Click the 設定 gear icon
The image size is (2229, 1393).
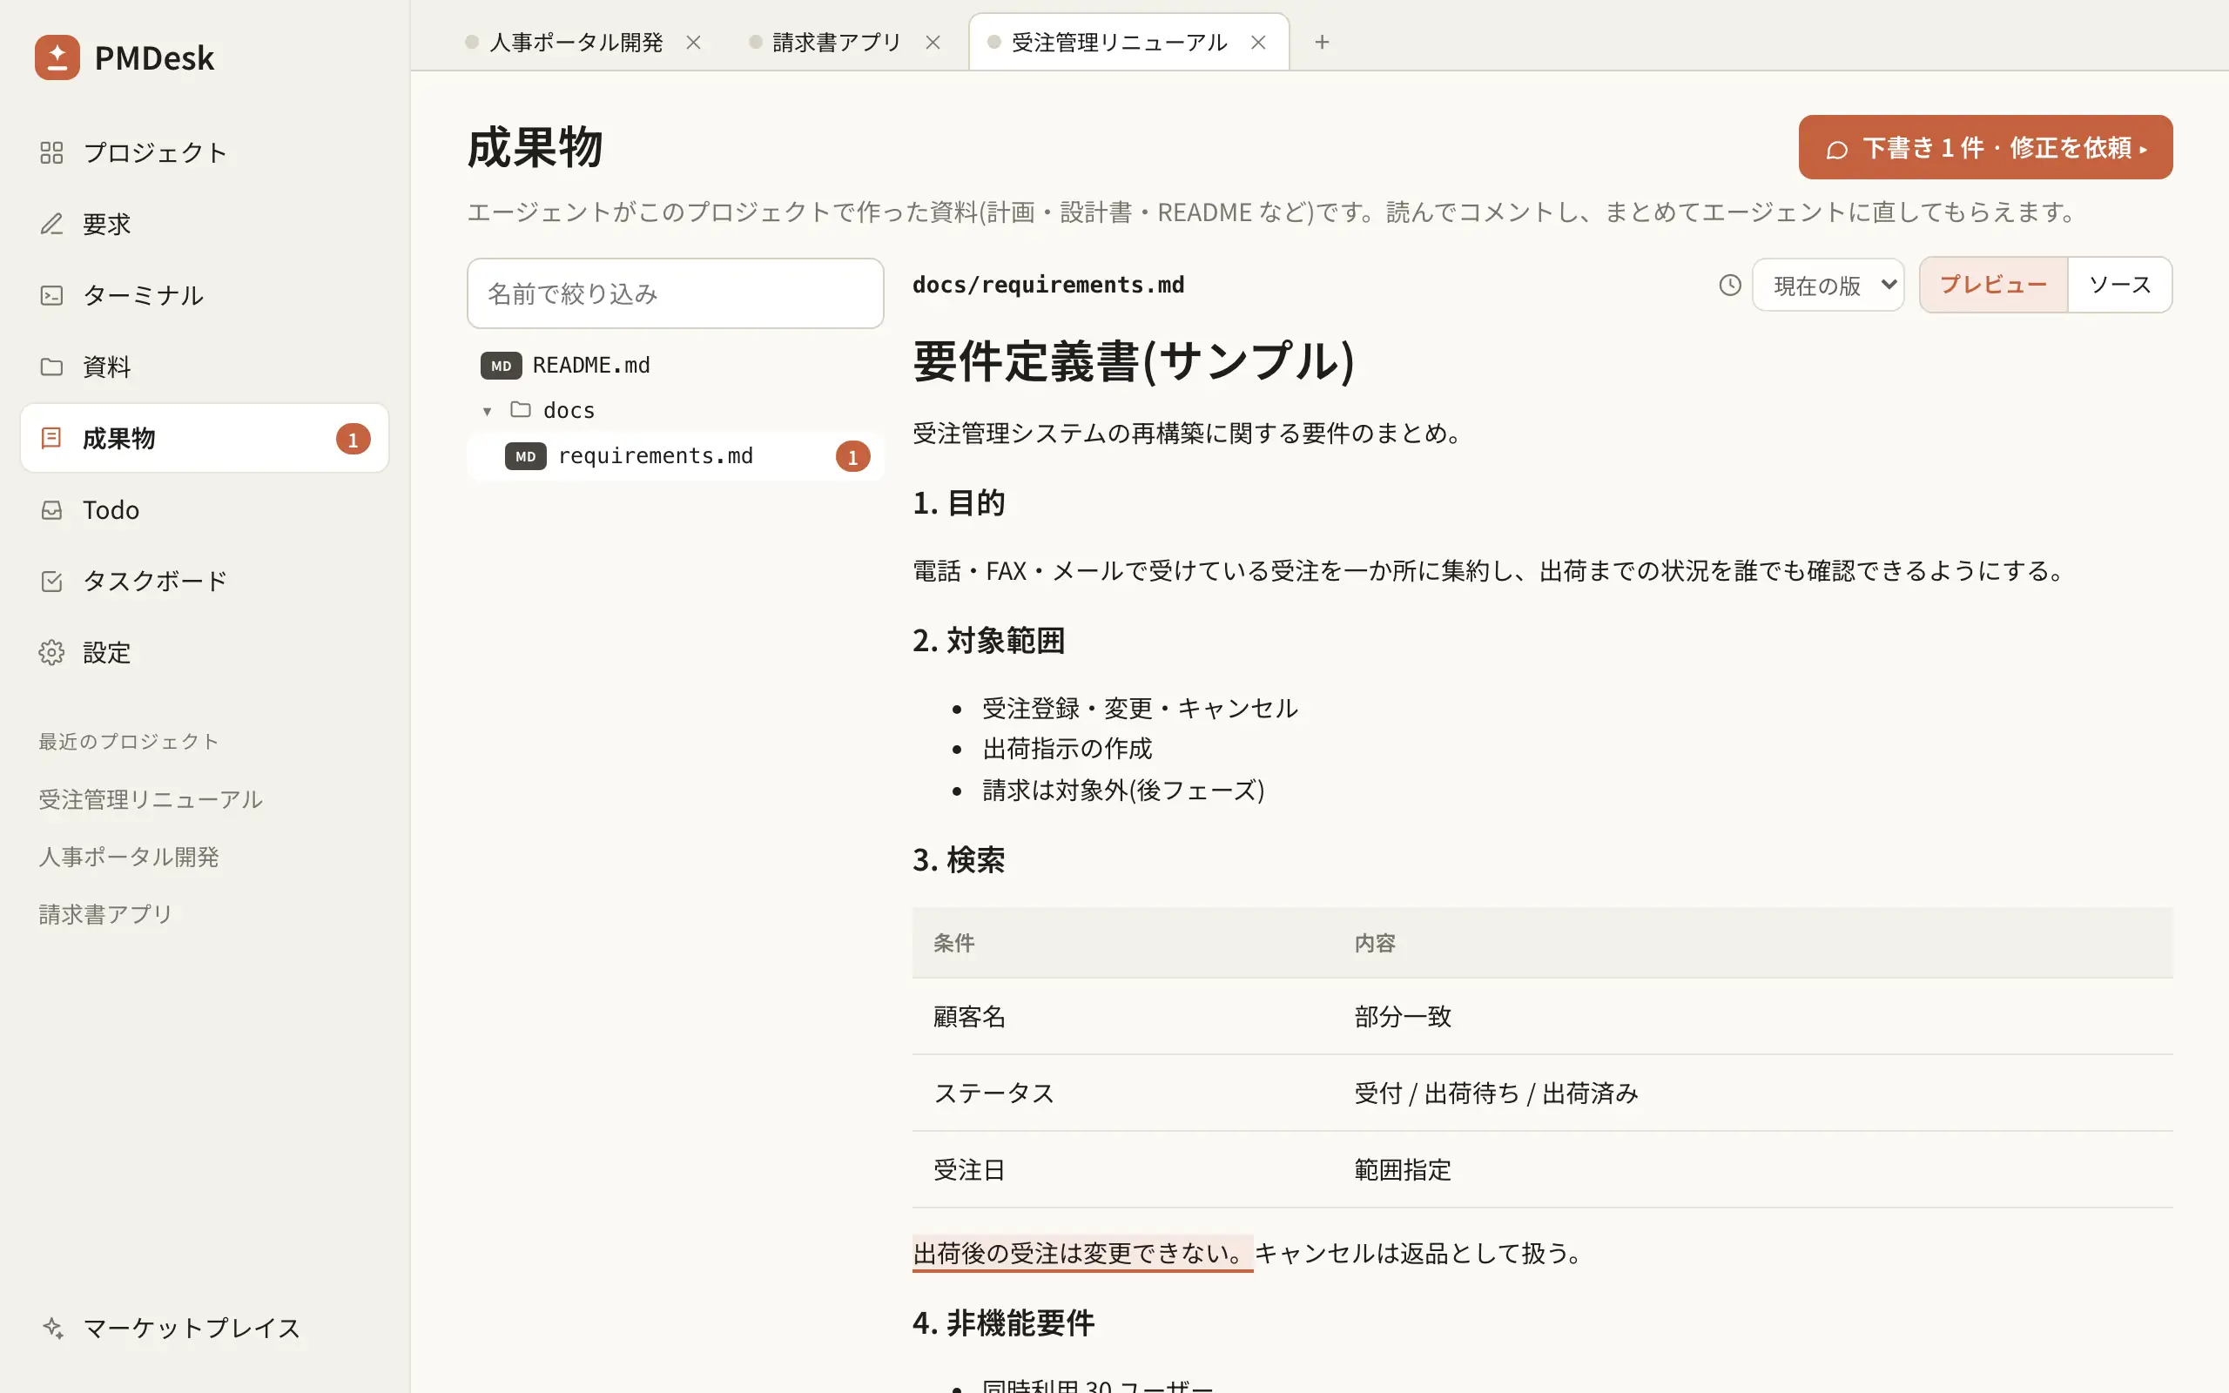51,652
